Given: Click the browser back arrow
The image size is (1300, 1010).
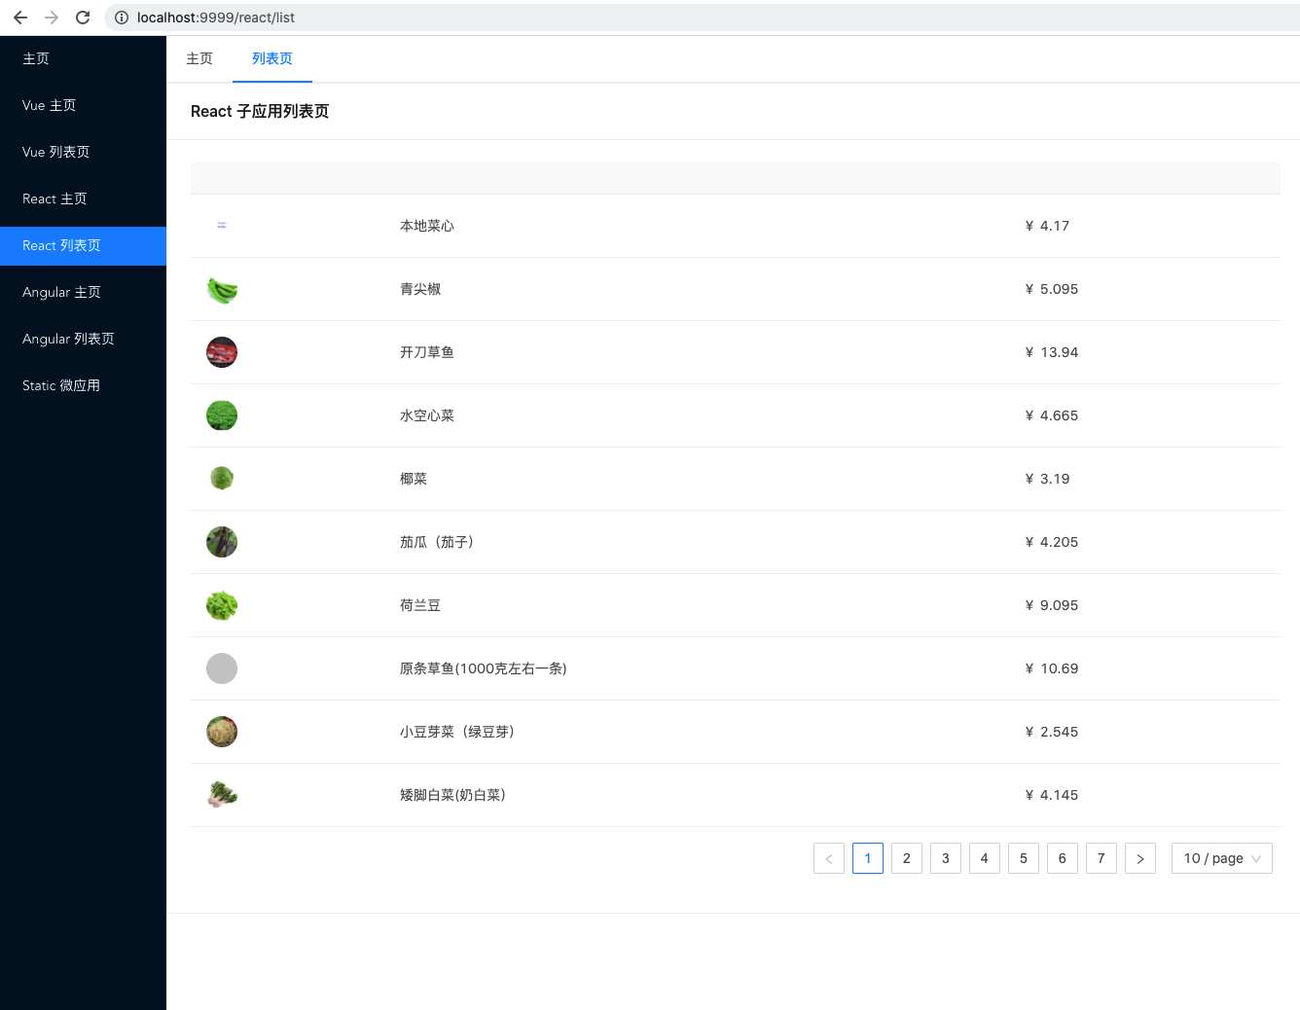Looking at the screenshot, I should (x=19, y=17).
